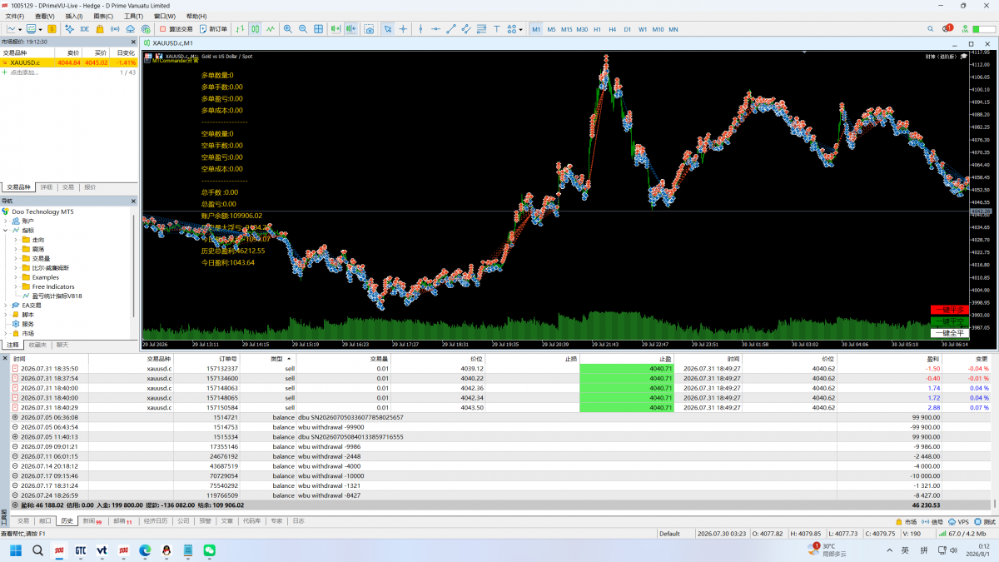Select the cursor arrow tool

(x=387, y=29)
